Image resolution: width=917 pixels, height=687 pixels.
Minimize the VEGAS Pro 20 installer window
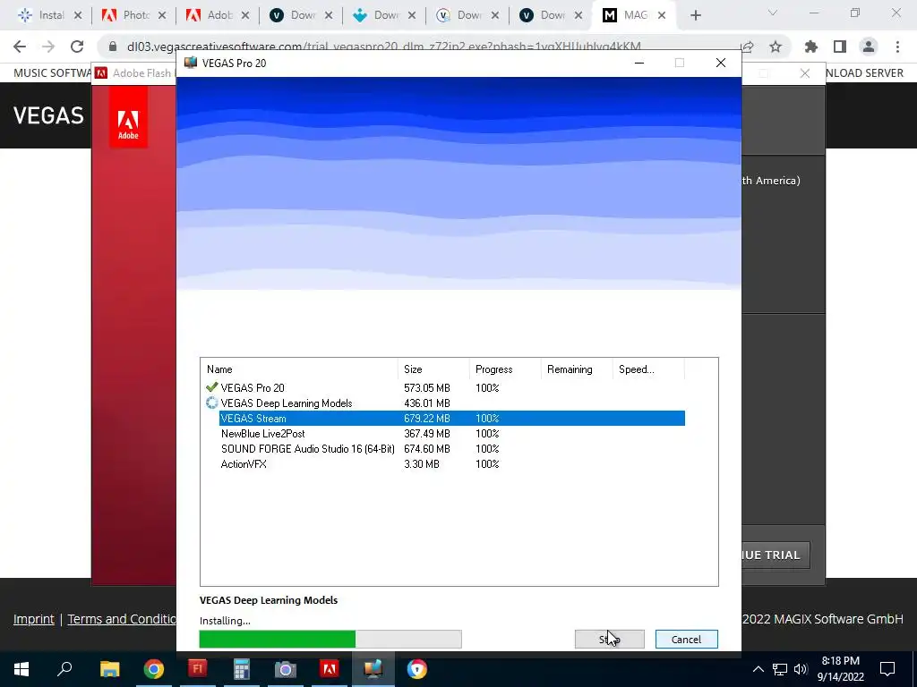[639, 63]
